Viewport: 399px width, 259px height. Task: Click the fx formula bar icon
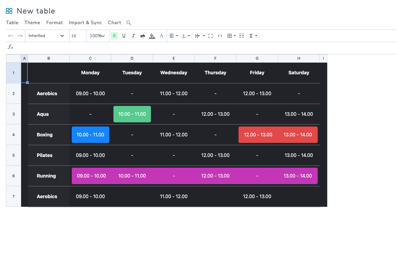tap(10, 47)
